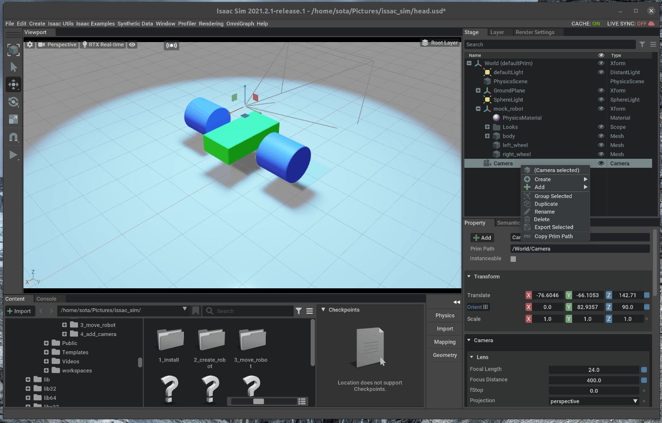
Task: Select the selection arrow tool in left toolbar
Action: [x=13, y=67]
